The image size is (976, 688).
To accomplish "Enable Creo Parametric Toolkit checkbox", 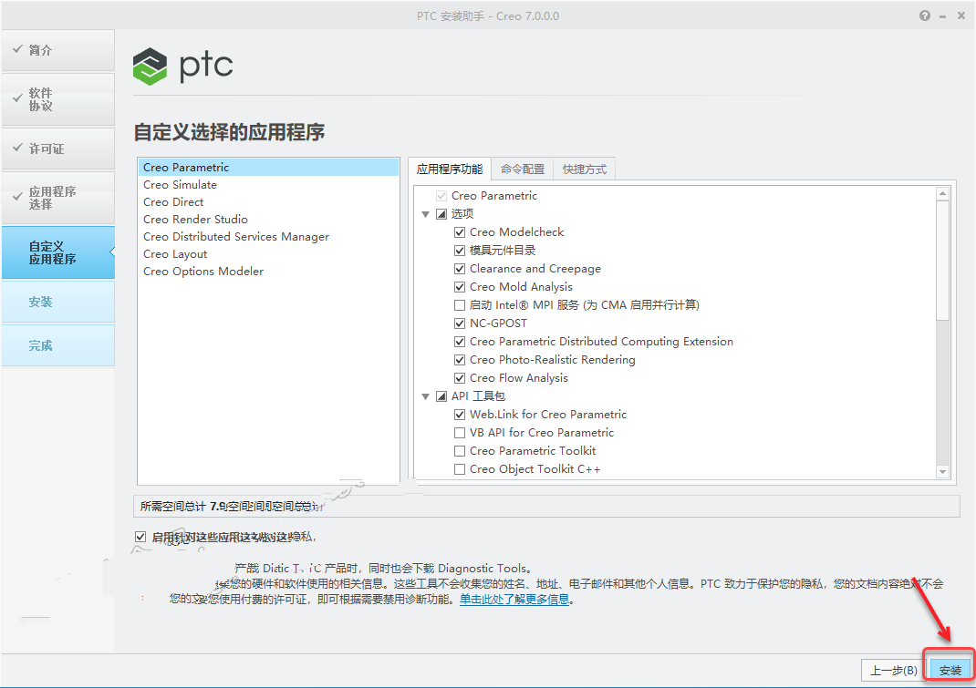I will point(460,450).
